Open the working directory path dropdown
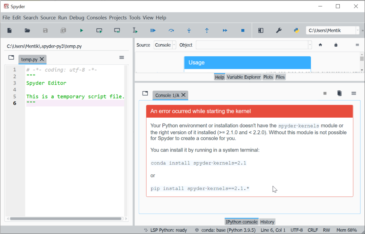365x234 pixels. [x=357, y=30]
